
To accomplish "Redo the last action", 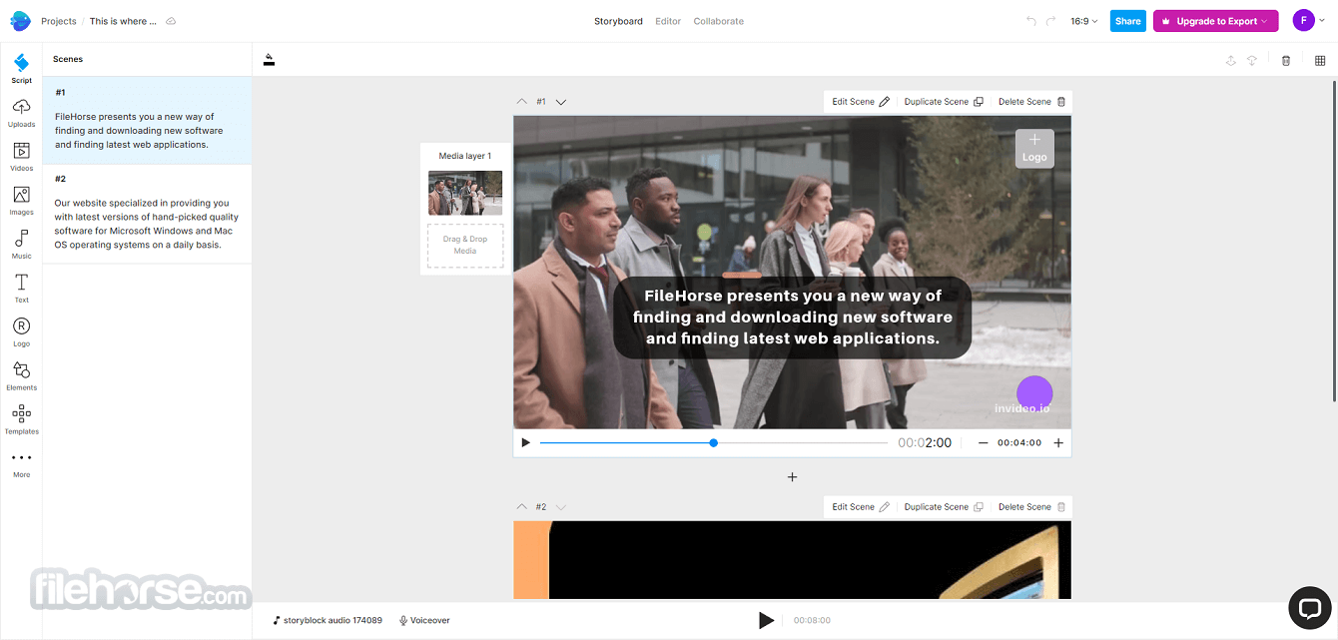I will [x=1050, y=21].
